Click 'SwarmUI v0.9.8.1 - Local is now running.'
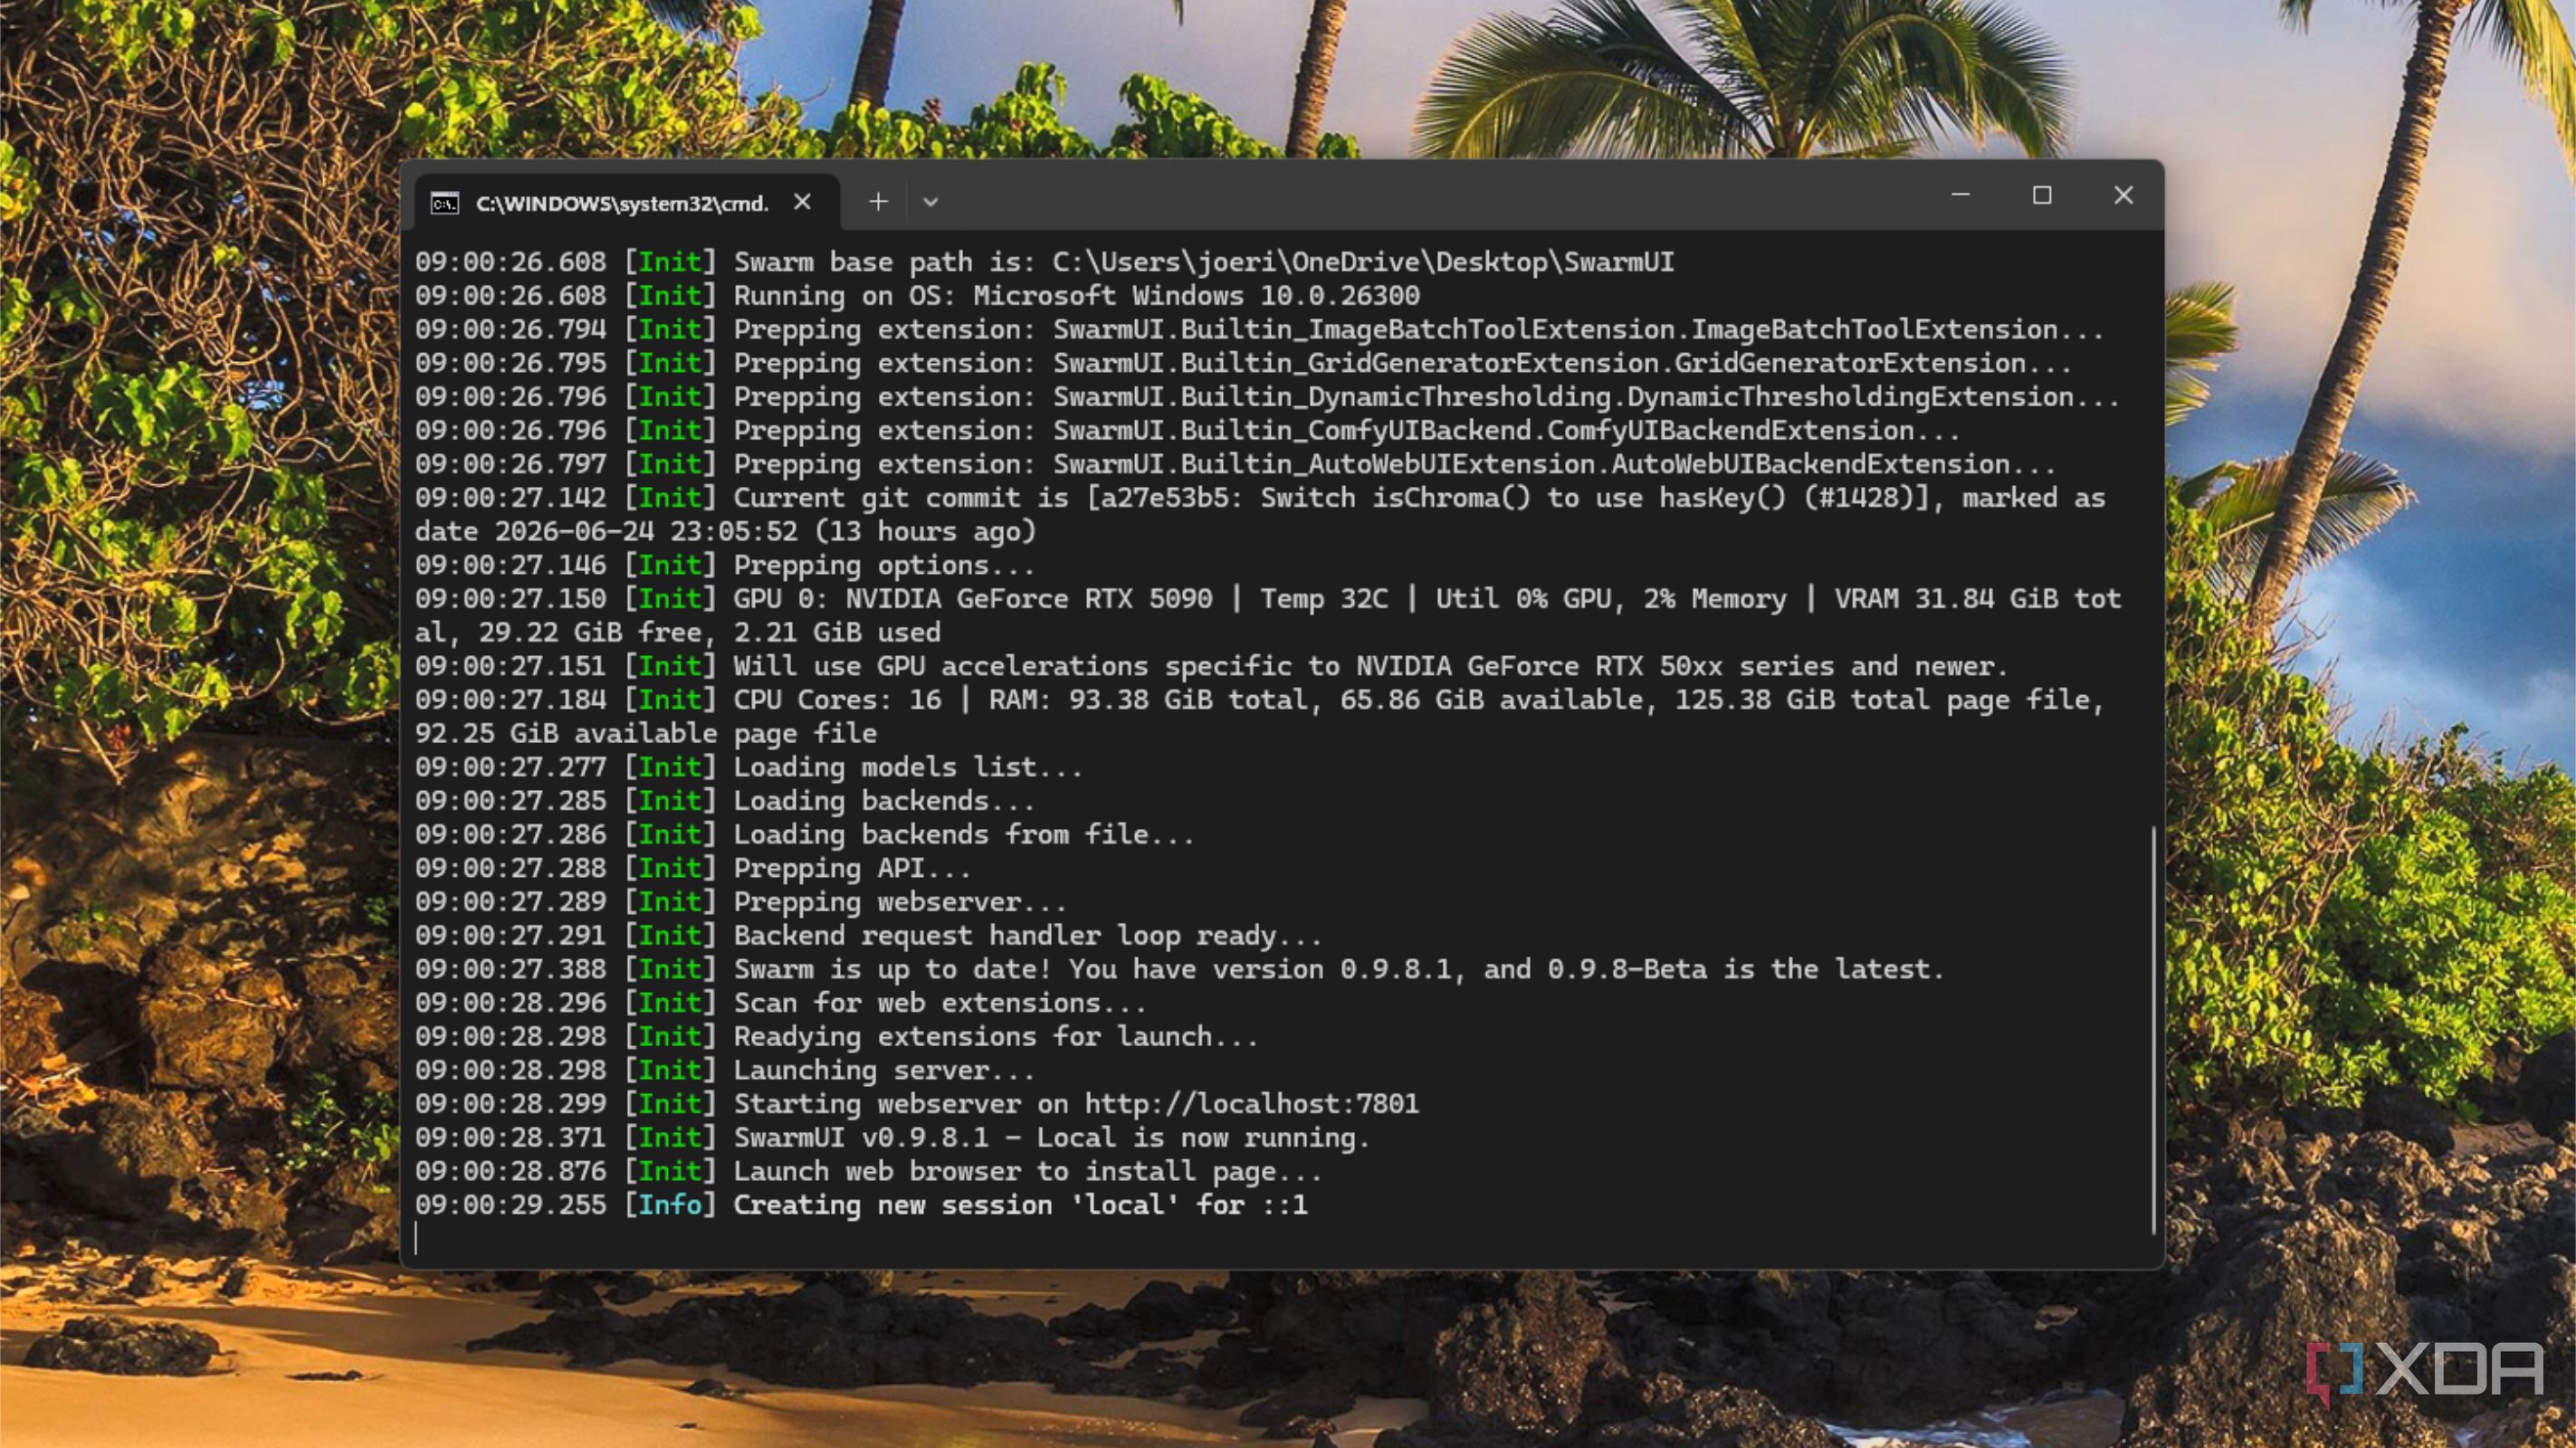The width and height of the screenshot is (2576, 1448). tap(1051, 1137)
